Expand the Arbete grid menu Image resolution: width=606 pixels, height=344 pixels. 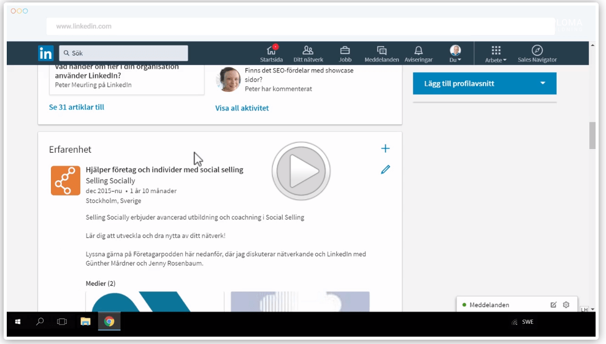click(496, 54)
